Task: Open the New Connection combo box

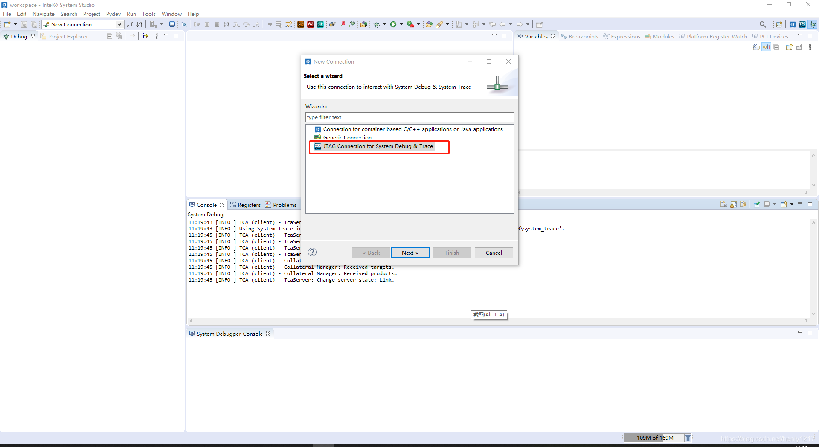Action: pyautogui.click(x=83, y=24)
